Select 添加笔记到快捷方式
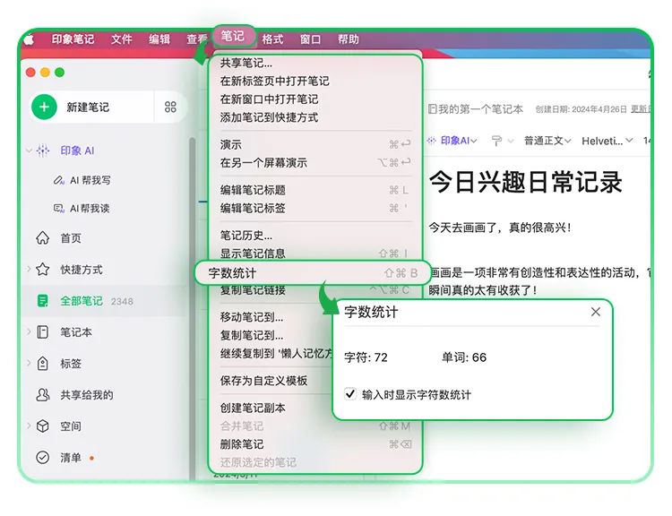 tap(315, 117)
